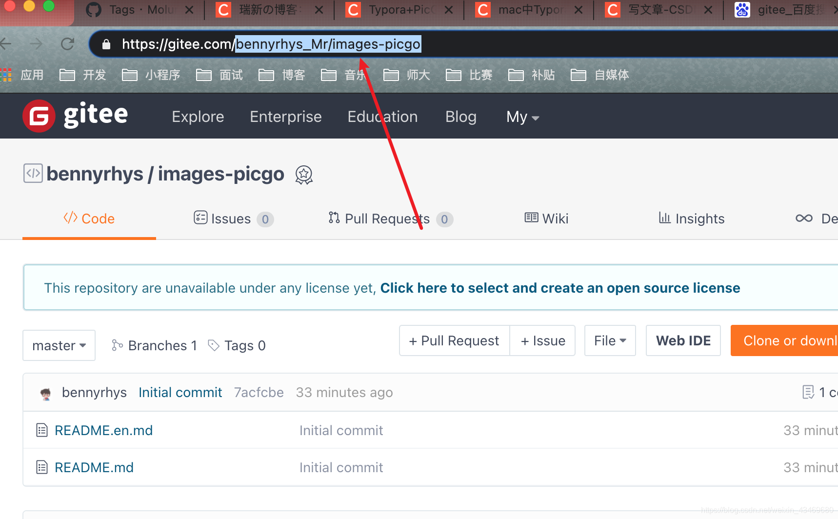Click the repository code type icon
This screenshot has height=519, width=838.
click(33, 173)
